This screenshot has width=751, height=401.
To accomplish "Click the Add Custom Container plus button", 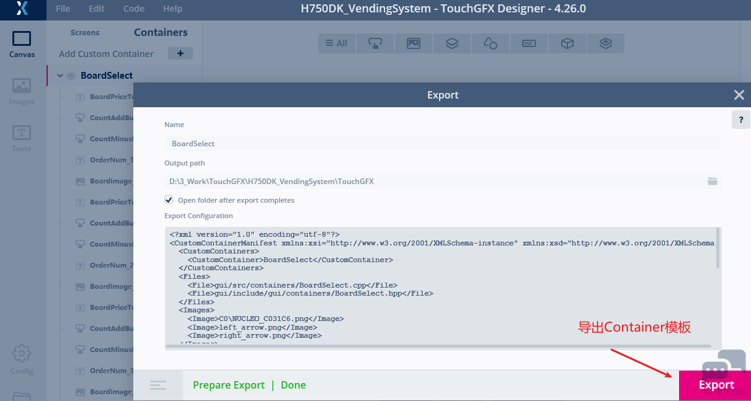I will [180, 53].
